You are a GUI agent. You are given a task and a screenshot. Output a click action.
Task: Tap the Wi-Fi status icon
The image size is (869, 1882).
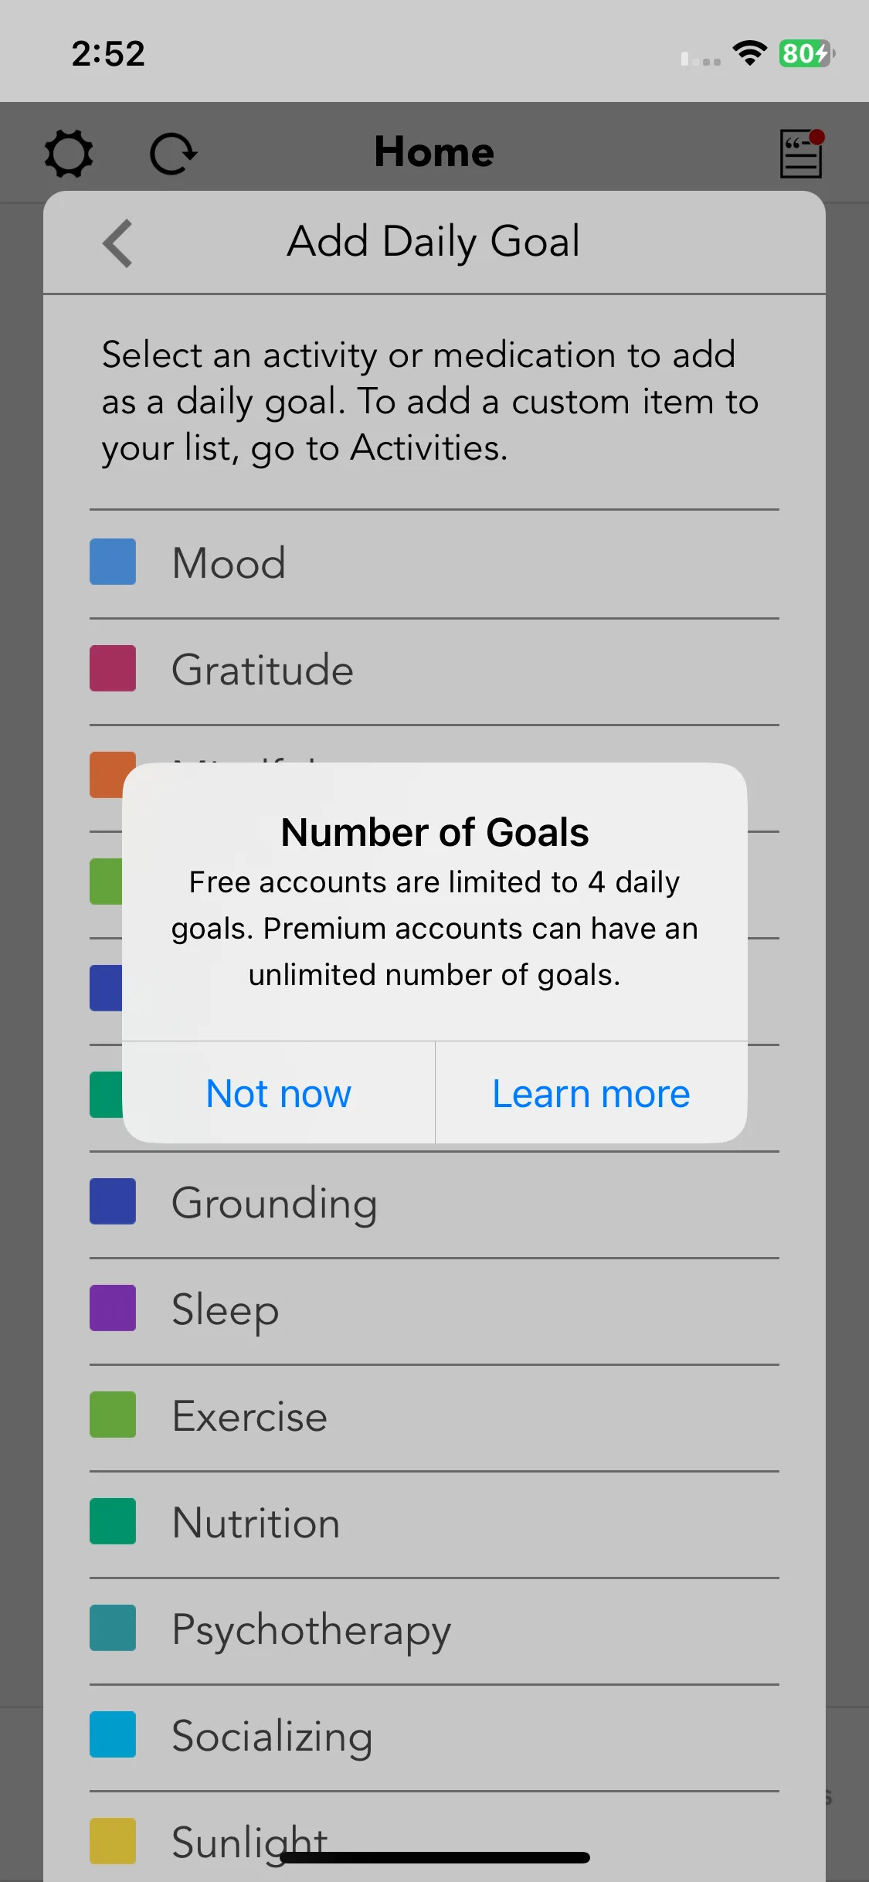point(749,53)
